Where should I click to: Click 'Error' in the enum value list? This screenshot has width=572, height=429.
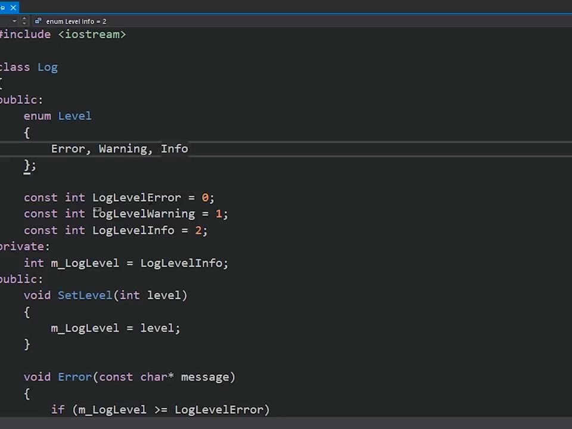68,149
